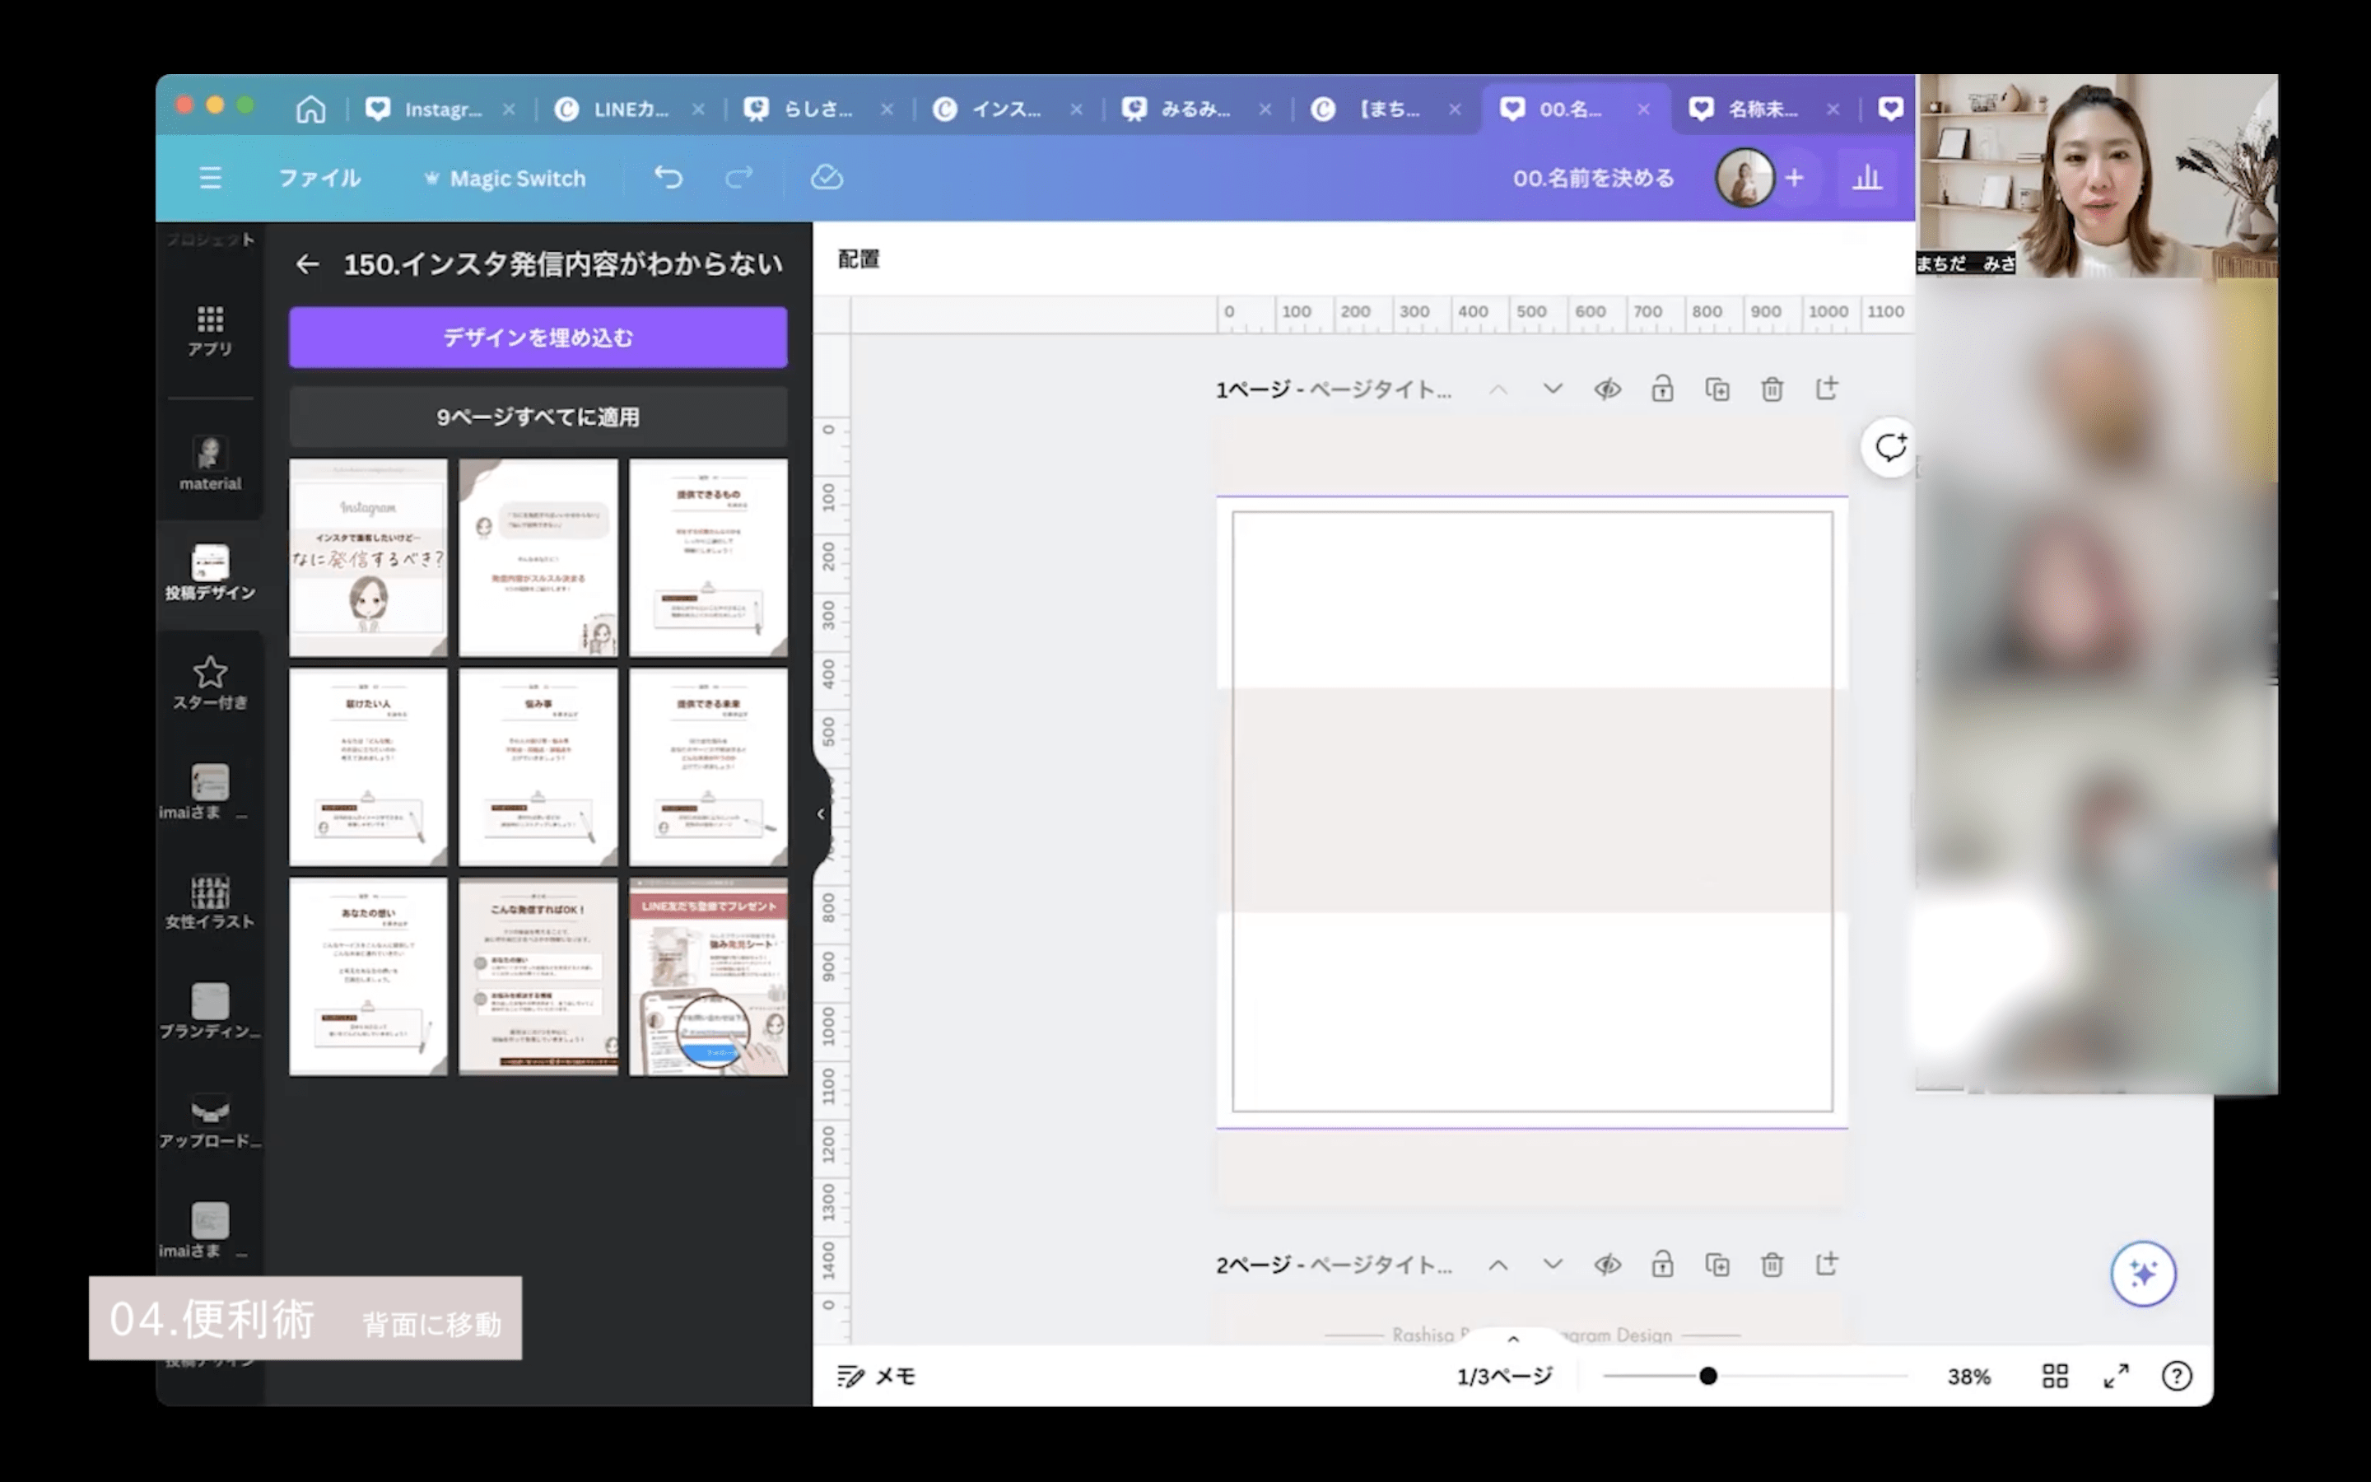Open the アプリ apps sidebar icon
2371x1482 pixels.
pos(210,330)
